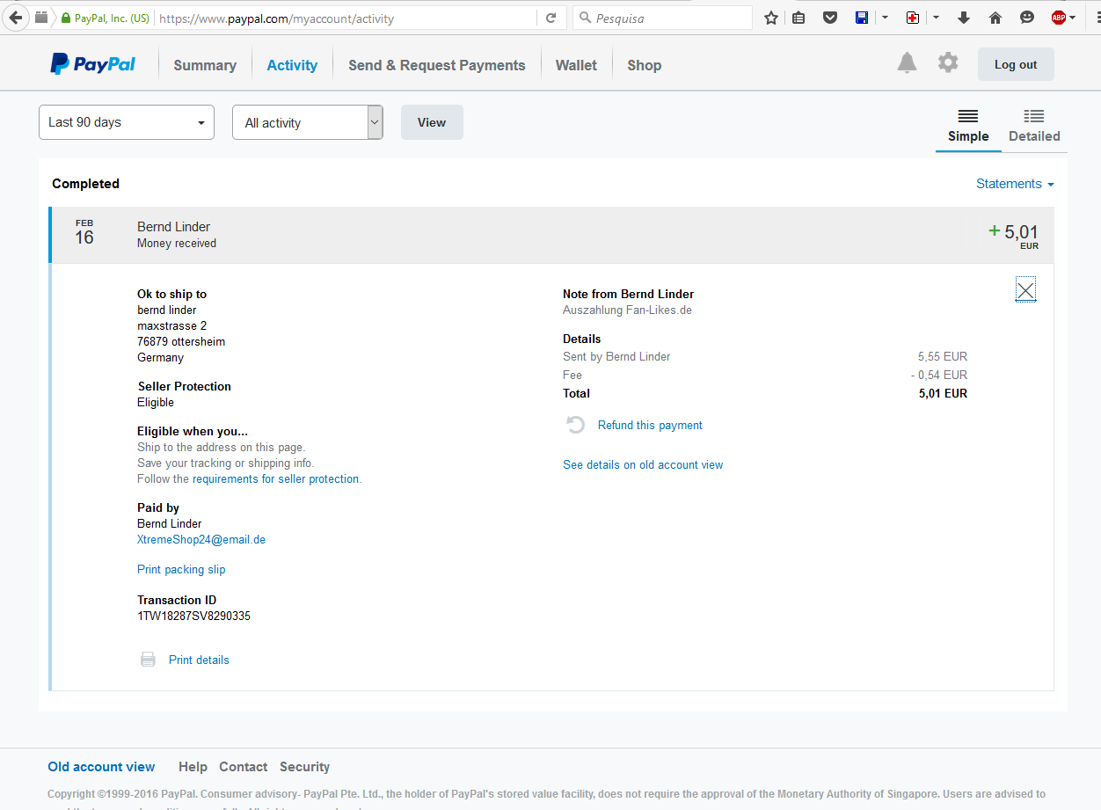Viewport: 1101px width, 810px height.
Task: Click the Print packing slip link
Action: pos(181,570)
